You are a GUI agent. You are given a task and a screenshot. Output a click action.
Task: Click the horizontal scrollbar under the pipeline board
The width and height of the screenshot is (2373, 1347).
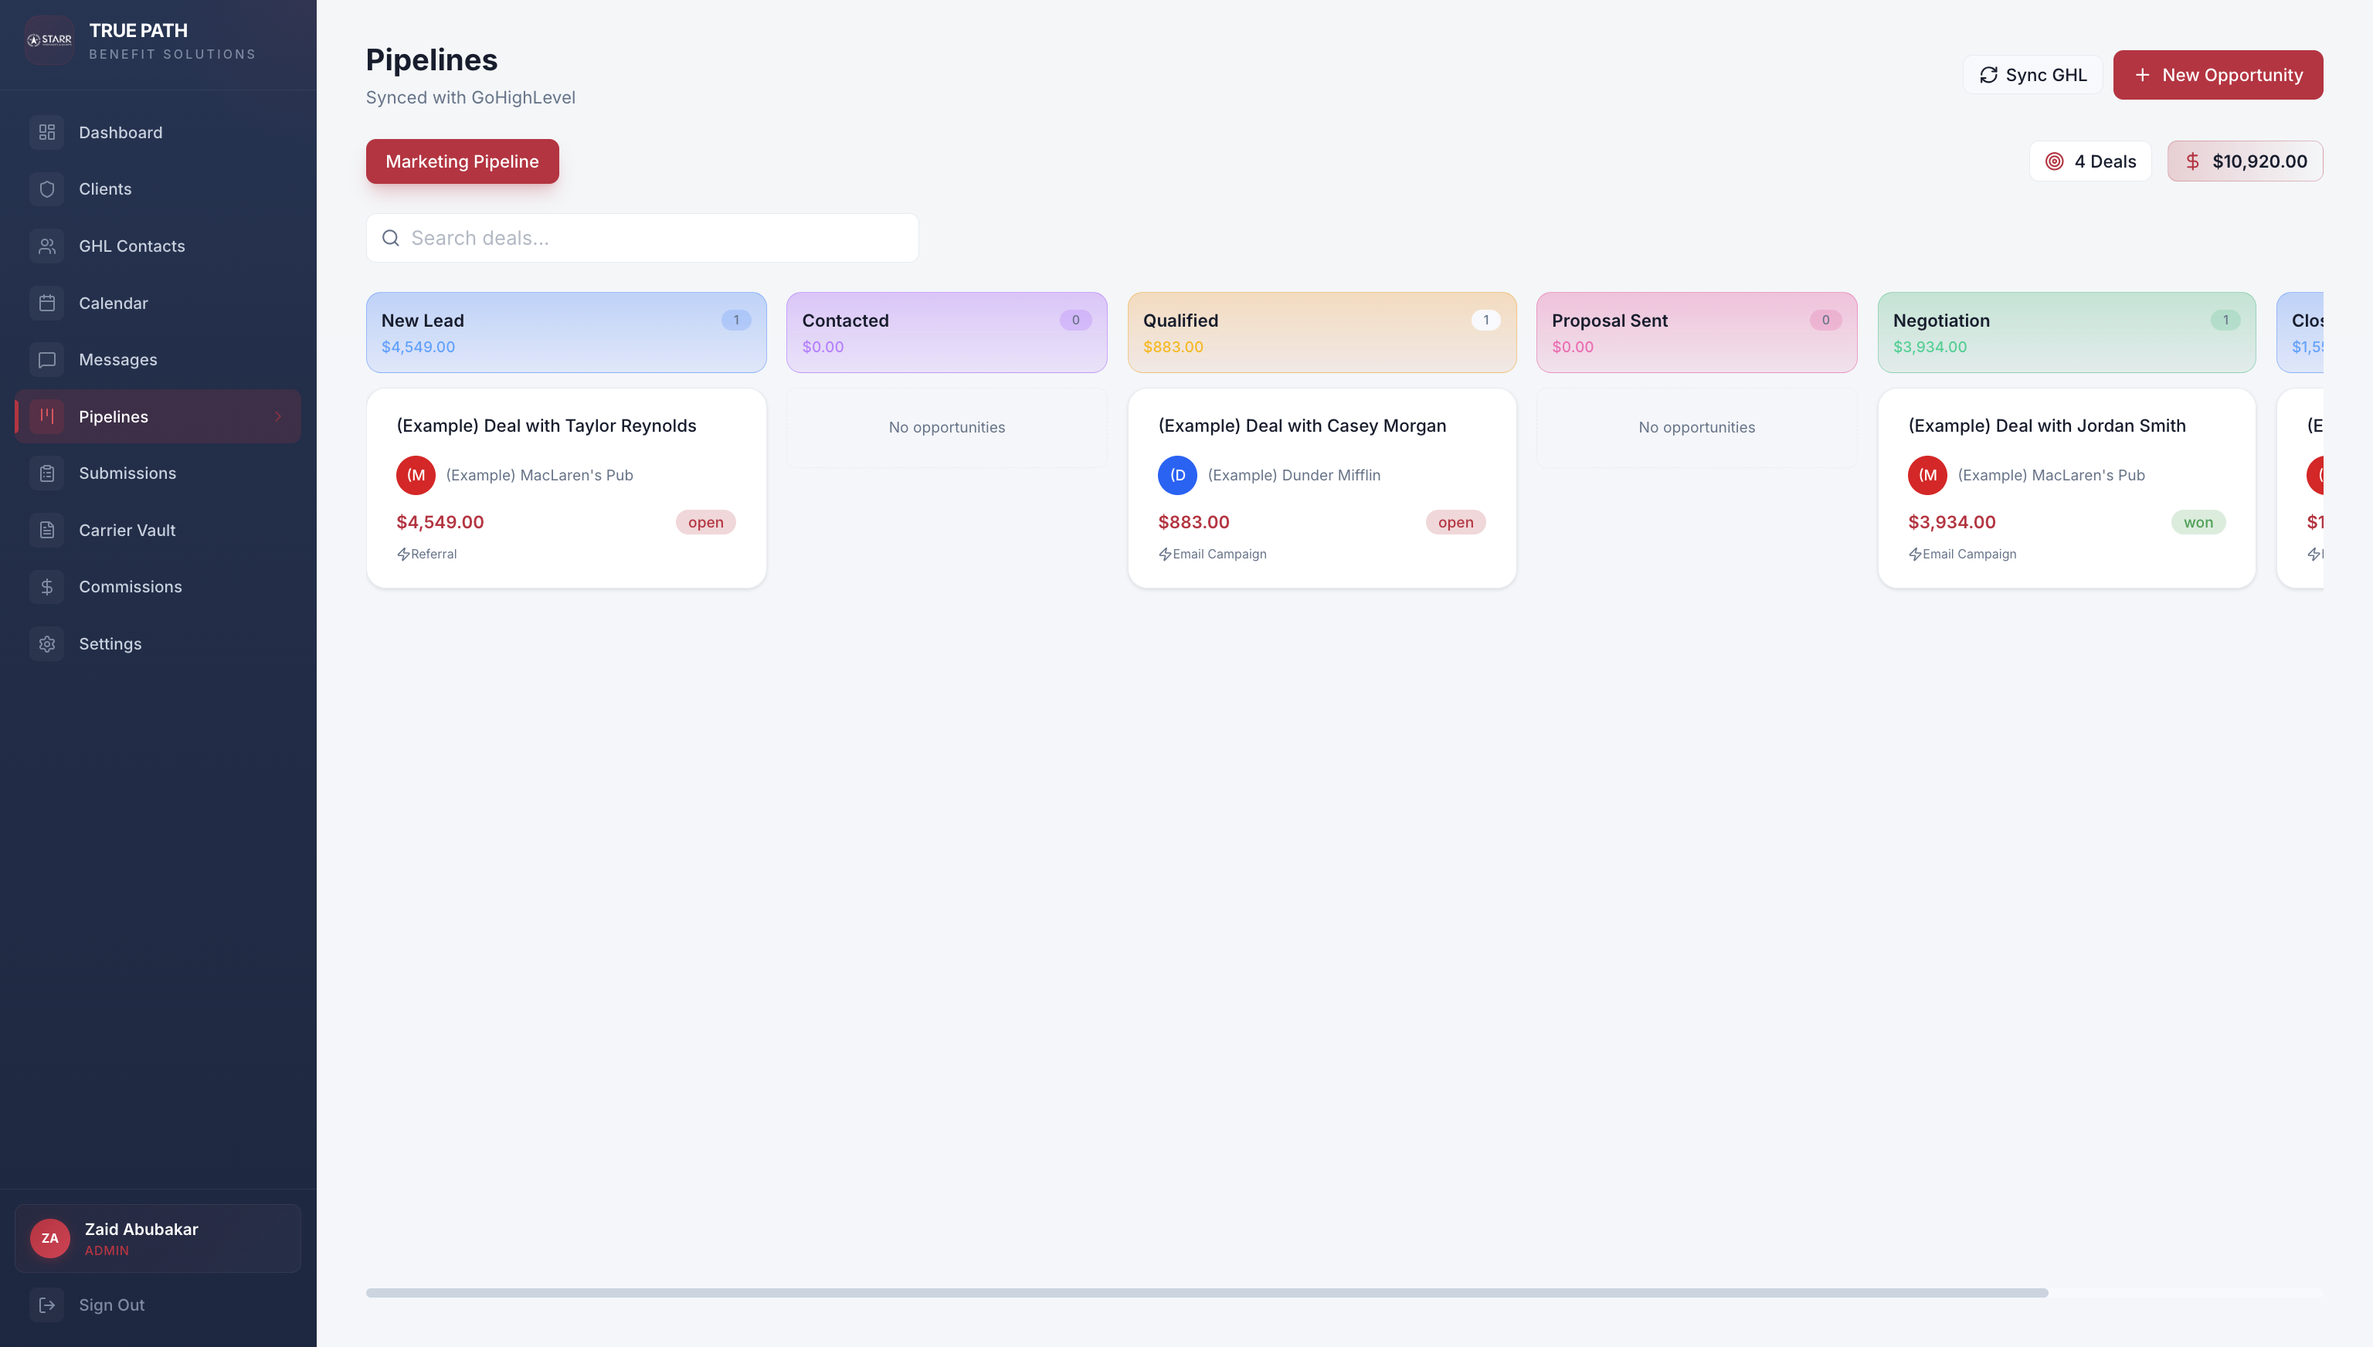[1207, 1292]
